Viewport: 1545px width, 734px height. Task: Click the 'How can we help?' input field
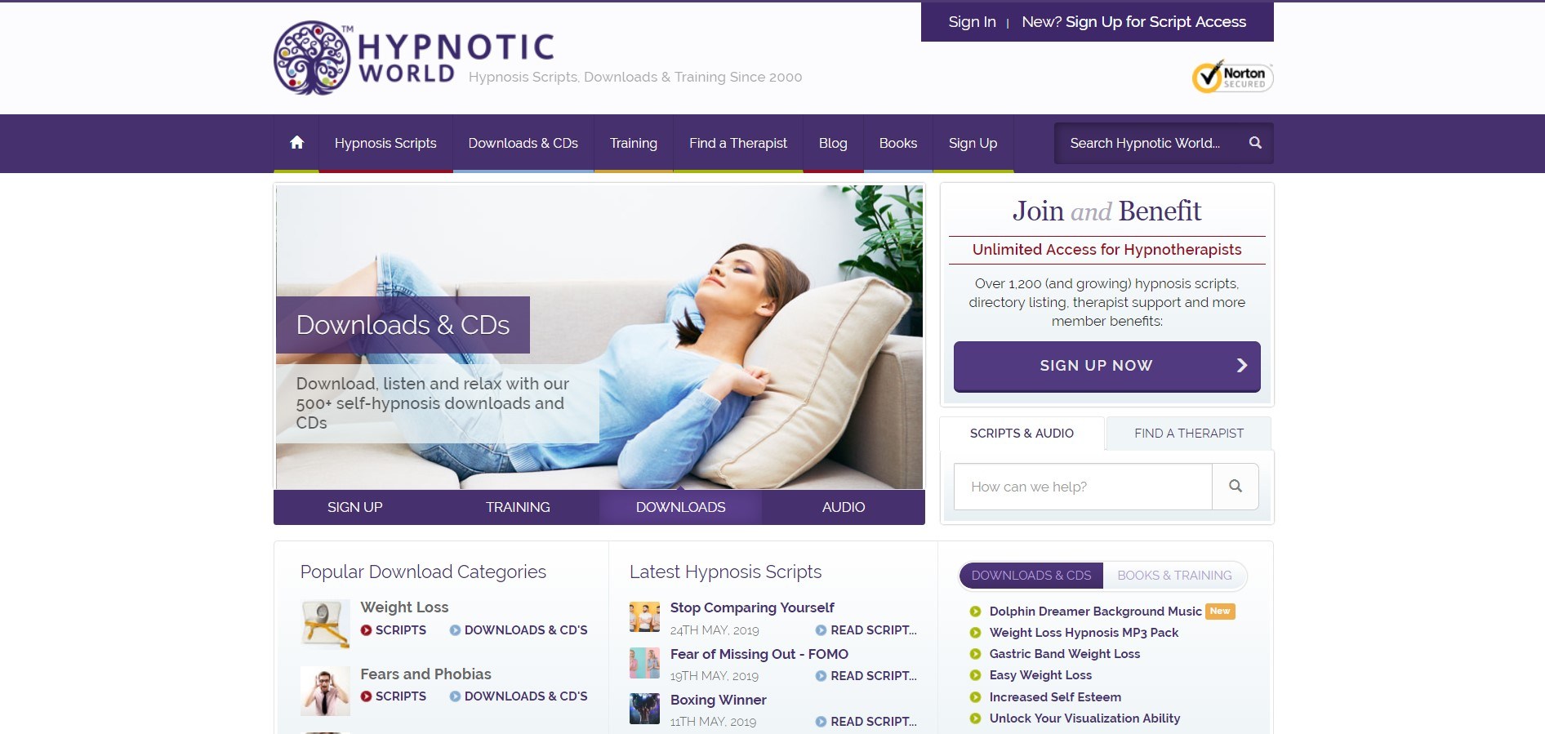1083,487
